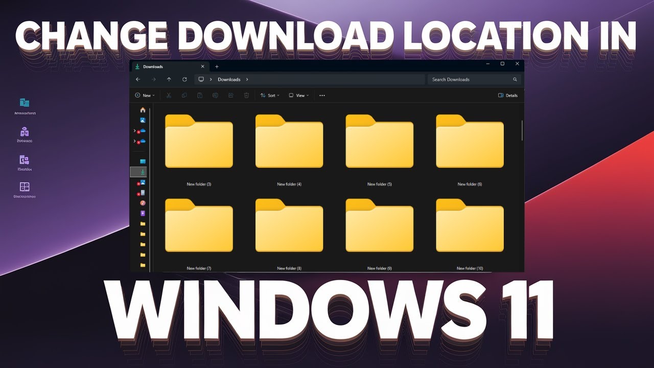This screenshot has height=368, width=654.
Task: Open the Desktop sidebar shortcut
Action: coord(143,162)
